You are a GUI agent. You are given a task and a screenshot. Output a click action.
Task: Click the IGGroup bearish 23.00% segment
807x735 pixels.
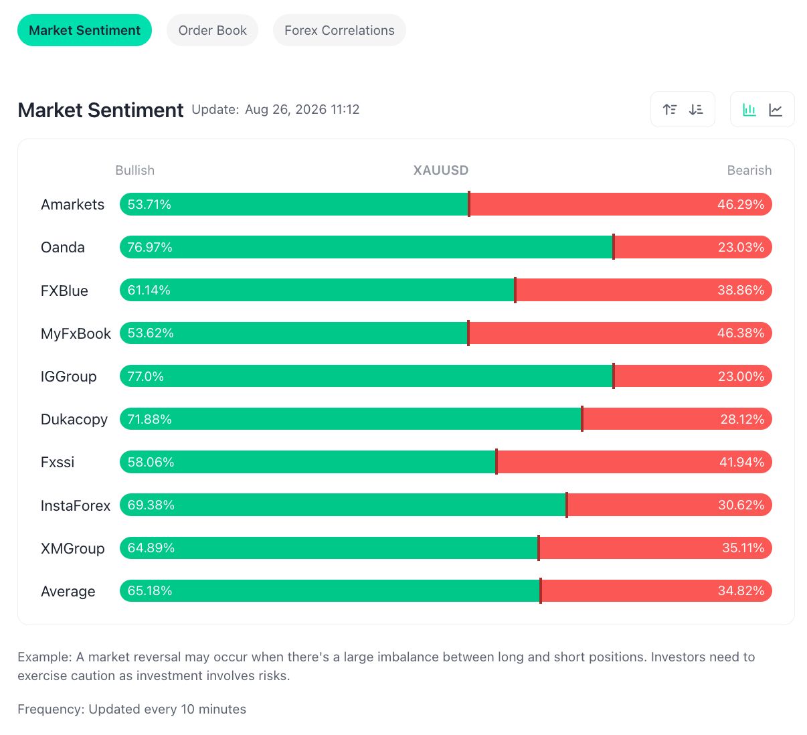693,376
